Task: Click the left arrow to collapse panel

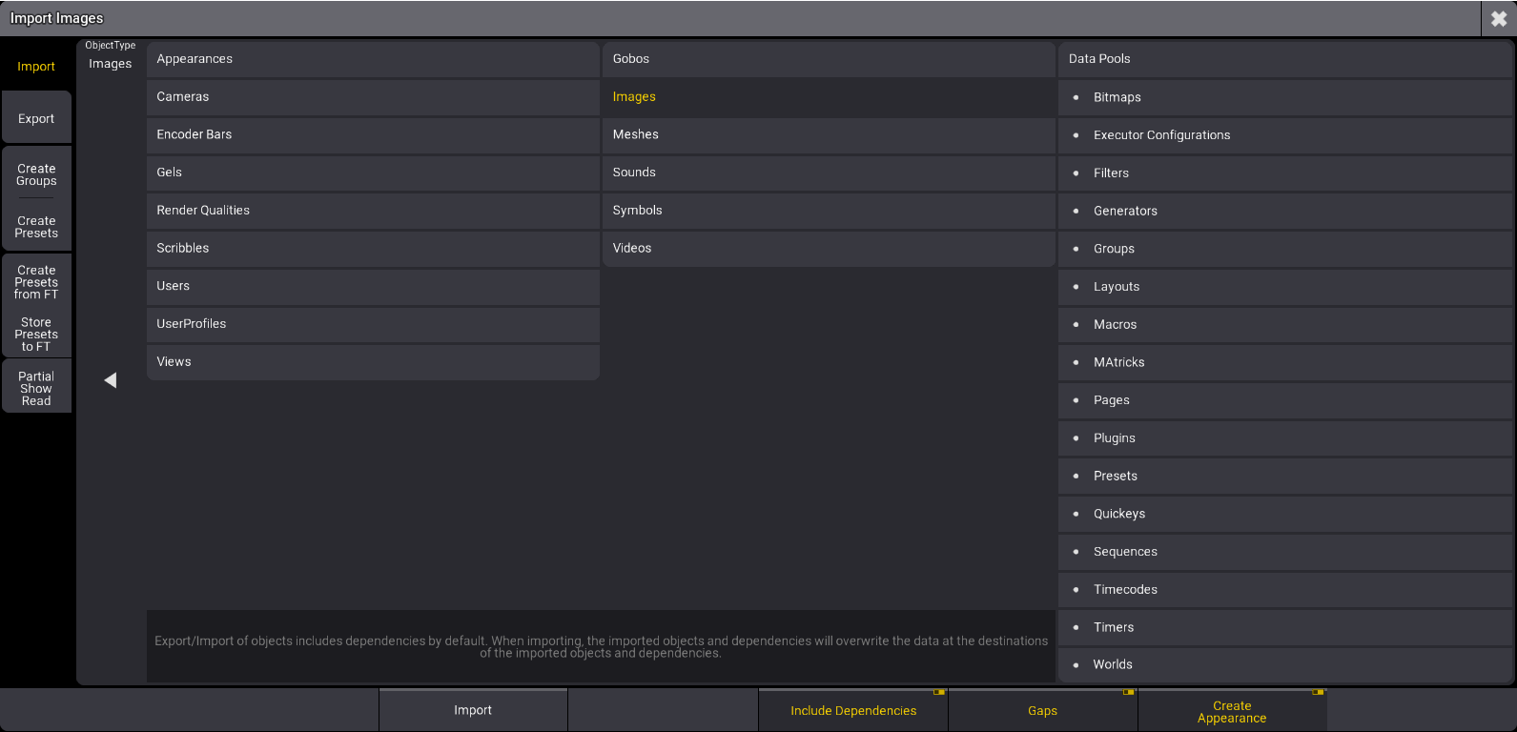Action: [x=111, y=380]
